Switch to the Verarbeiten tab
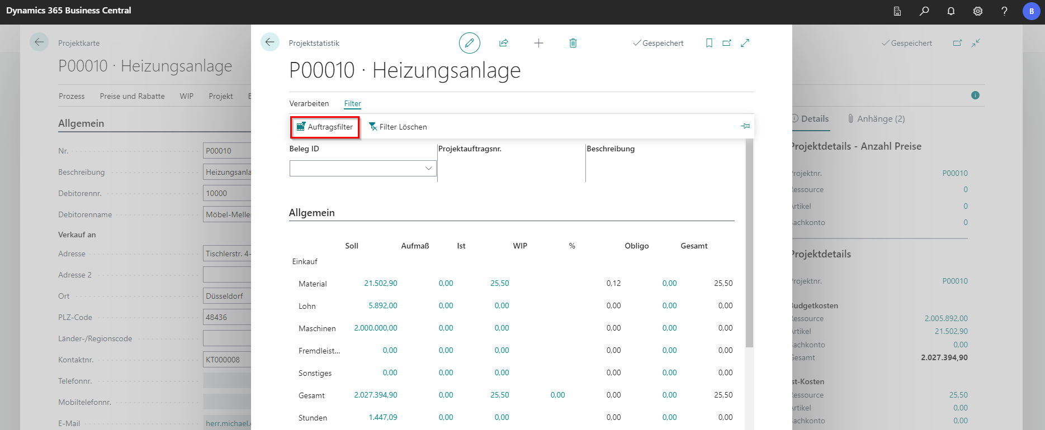This screenshot has height=430, width=1045. [x=309, y=103]
